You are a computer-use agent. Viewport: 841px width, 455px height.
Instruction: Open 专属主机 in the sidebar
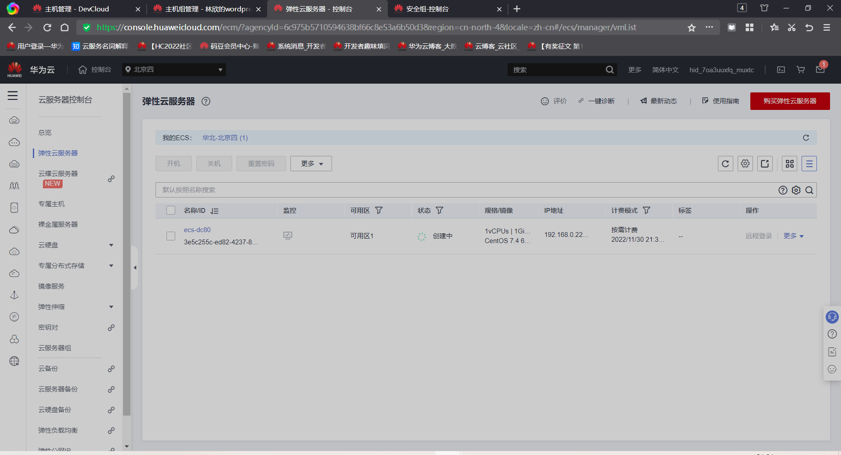coord(51,204)
